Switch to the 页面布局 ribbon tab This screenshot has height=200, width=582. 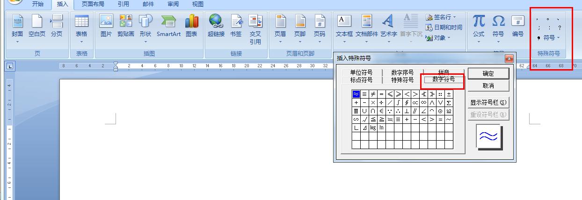[93, 4]
